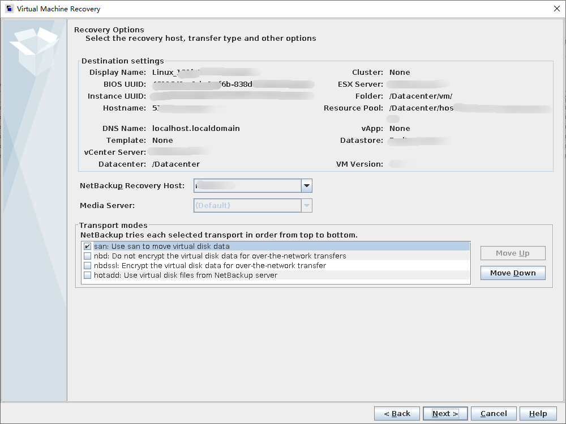Viewport: 566px width, 424px height.
Task: Select the 'san: Use san' row text
Action: click(x=162, y=247)
